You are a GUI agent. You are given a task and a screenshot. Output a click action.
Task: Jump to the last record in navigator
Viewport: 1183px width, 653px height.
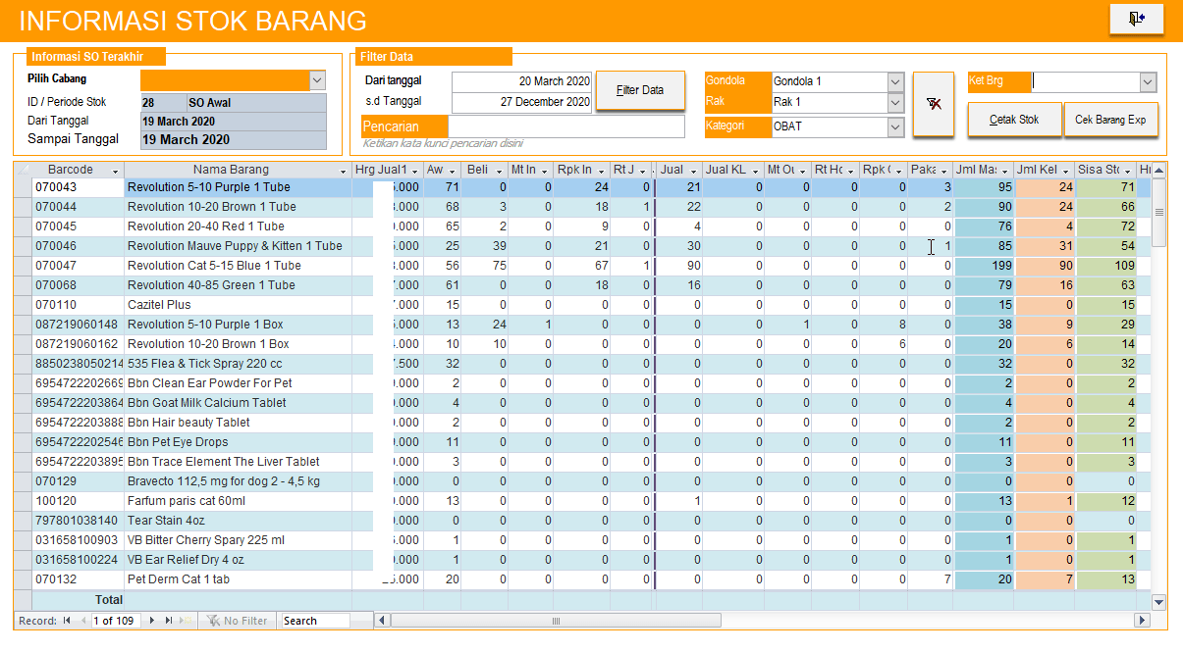point(169,621)
